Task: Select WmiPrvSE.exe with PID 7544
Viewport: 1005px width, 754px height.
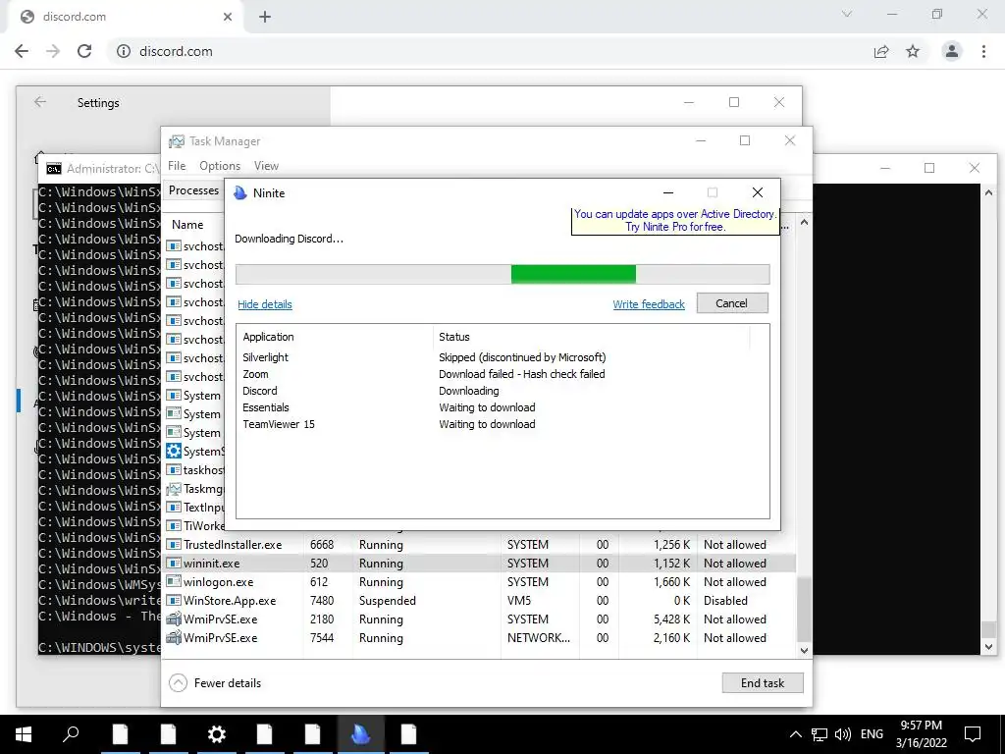Action: point(480,637)
